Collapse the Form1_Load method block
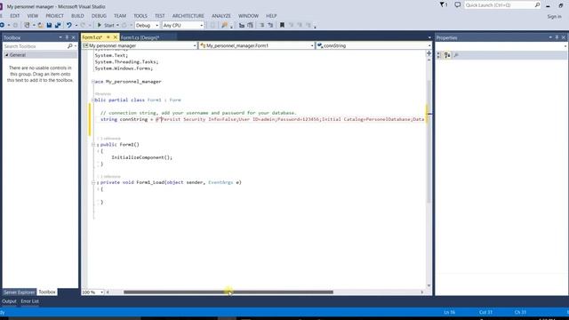The width and height of the screenshot is (569, 320). pos(92,182)
